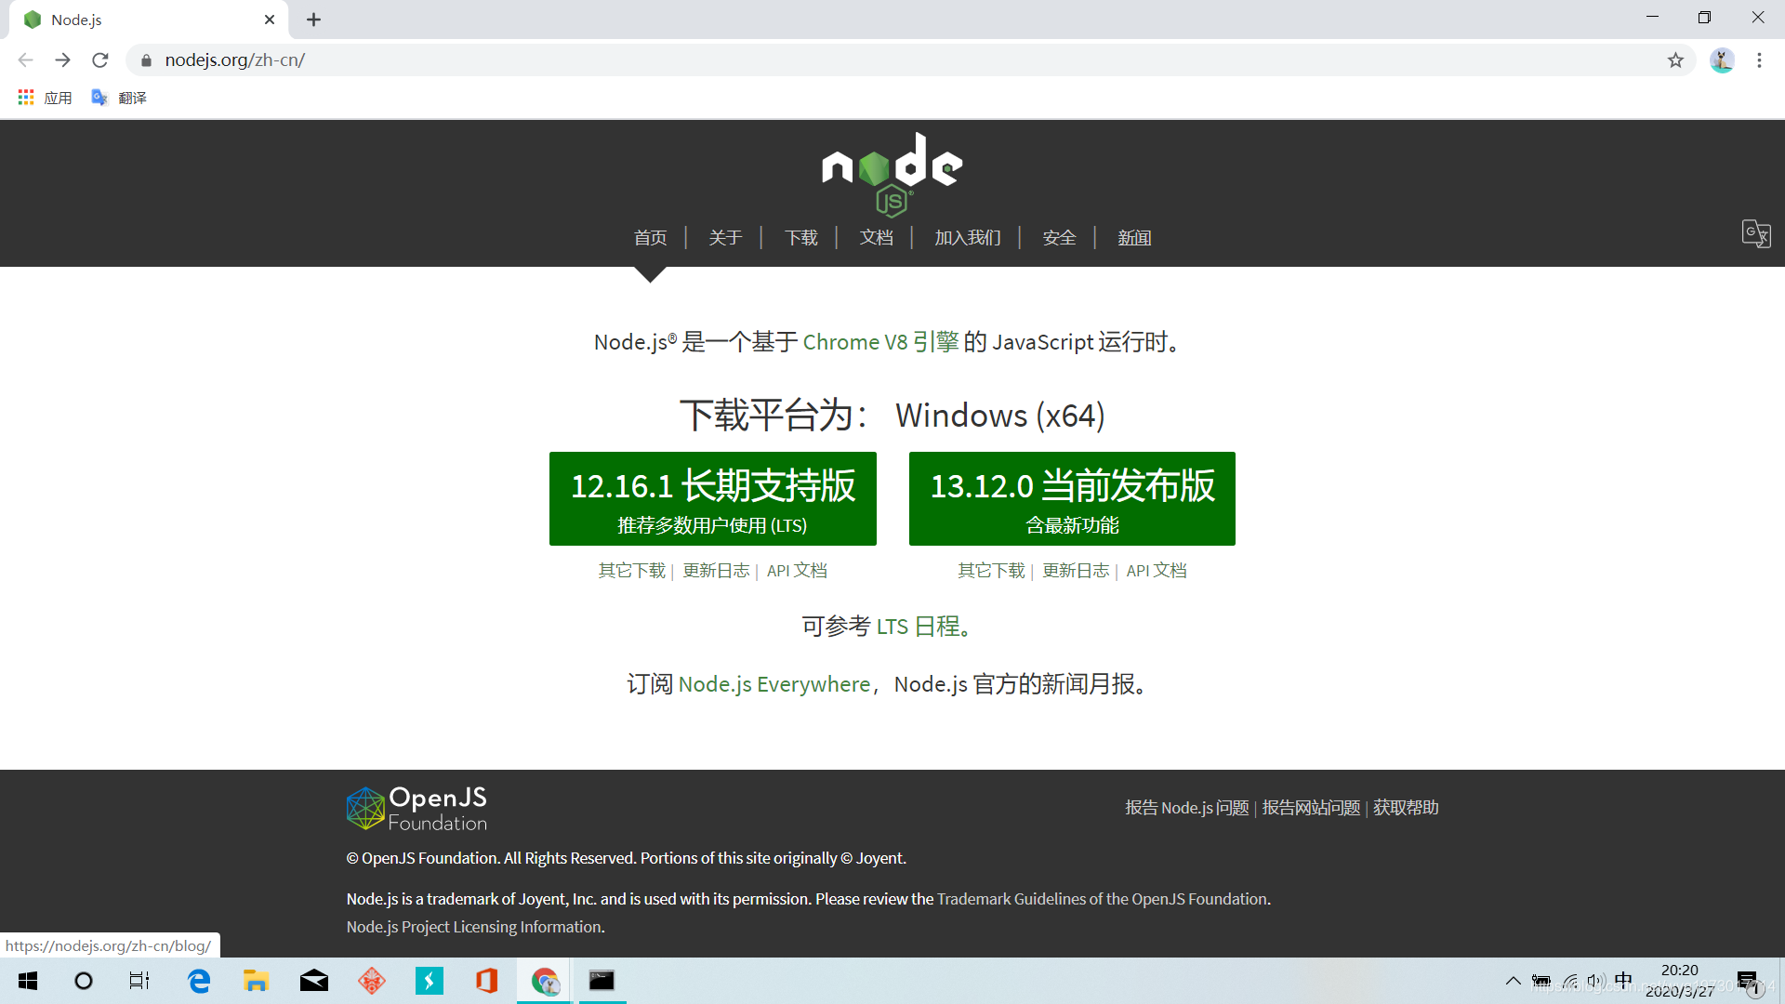Close the Node.js tab
Screen dimensions: 1785x1004
(x=270, y=20)
